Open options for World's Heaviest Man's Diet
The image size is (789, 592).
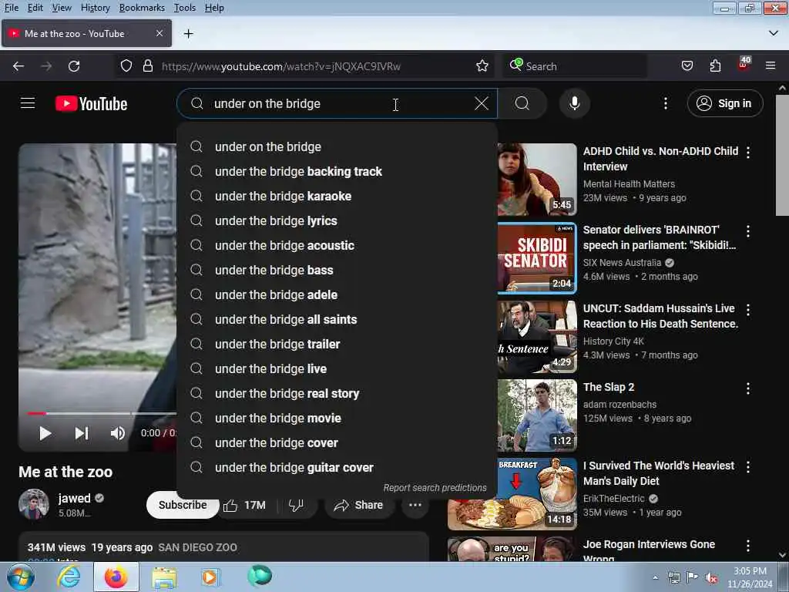click(x=748, y=467)
